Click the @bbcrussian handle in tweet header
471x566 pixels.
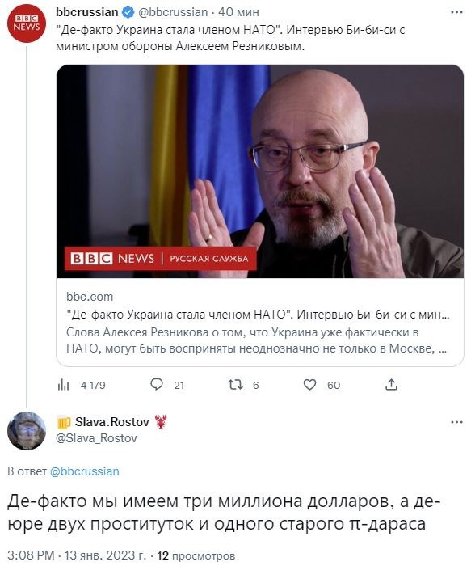pos(173,12)
